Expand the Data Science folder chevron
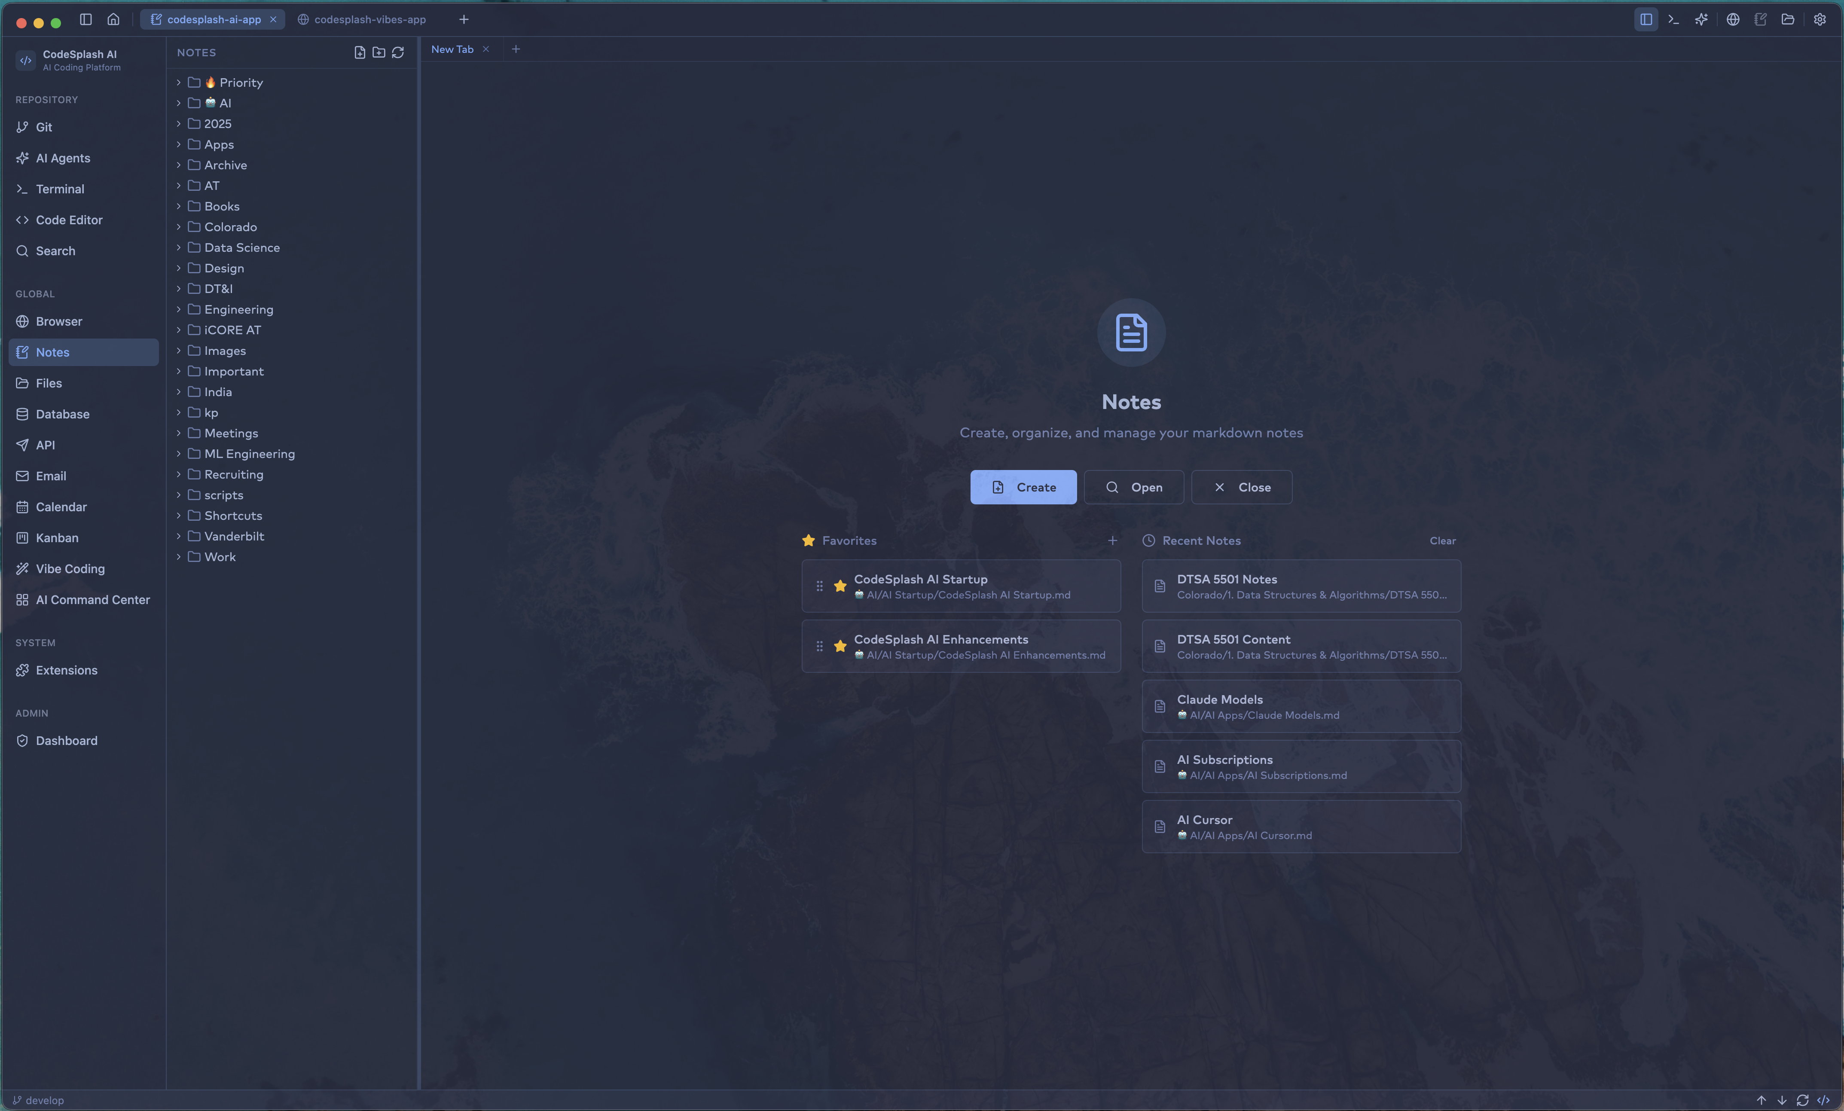The image size is (1844, 1111). [x=179, y=247]
